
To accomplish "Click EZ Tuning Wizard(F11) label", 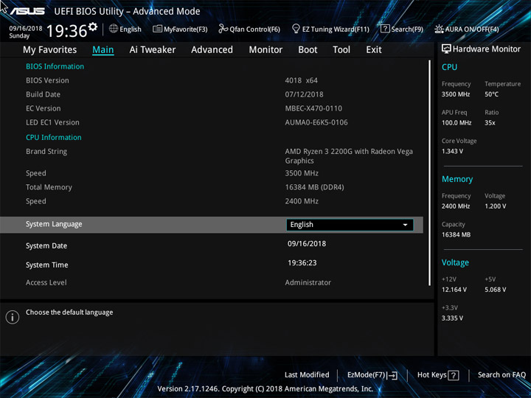I will tap(336, 29).
